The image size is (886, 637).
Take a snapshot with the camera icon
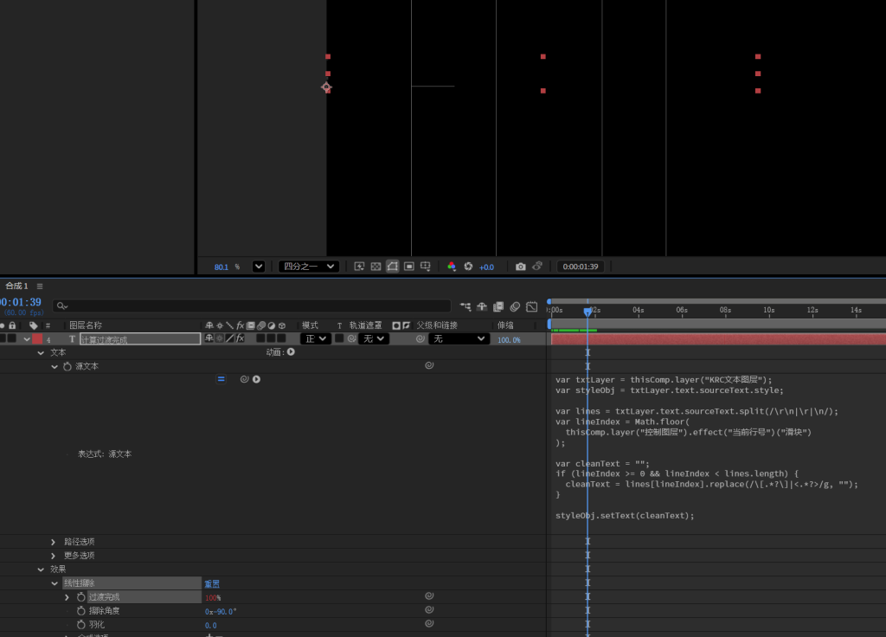click(x=520, y=267)
